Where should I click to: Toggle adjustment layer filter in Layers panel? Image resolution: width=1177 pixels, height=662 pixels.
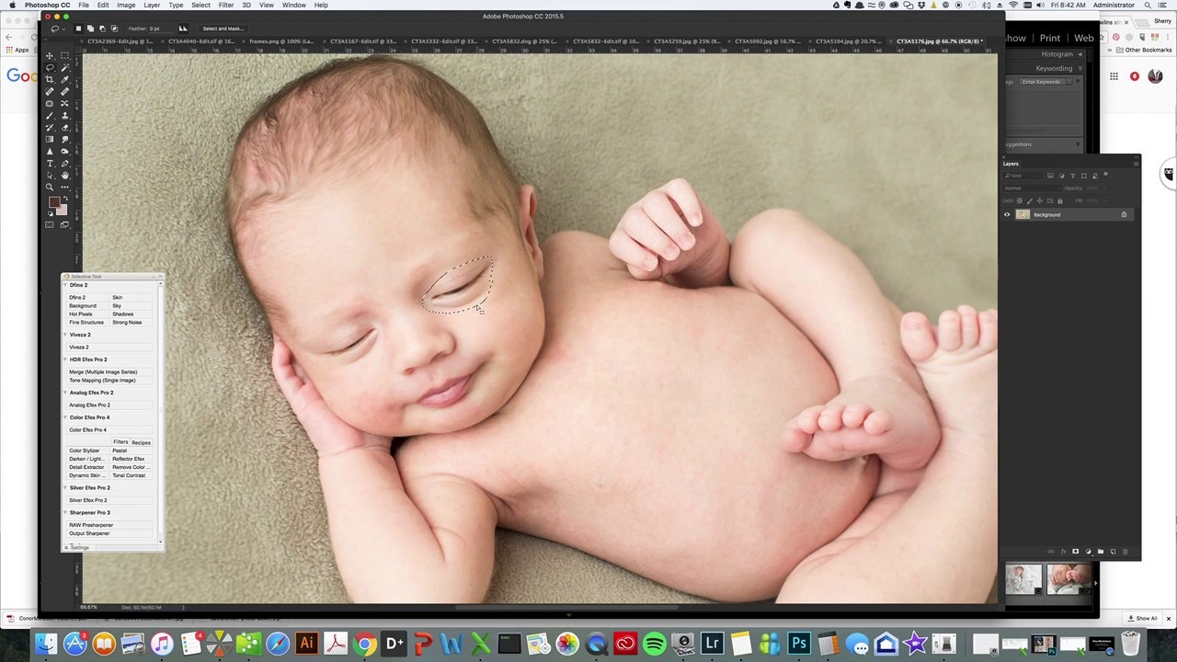[x=1061, y=176]
